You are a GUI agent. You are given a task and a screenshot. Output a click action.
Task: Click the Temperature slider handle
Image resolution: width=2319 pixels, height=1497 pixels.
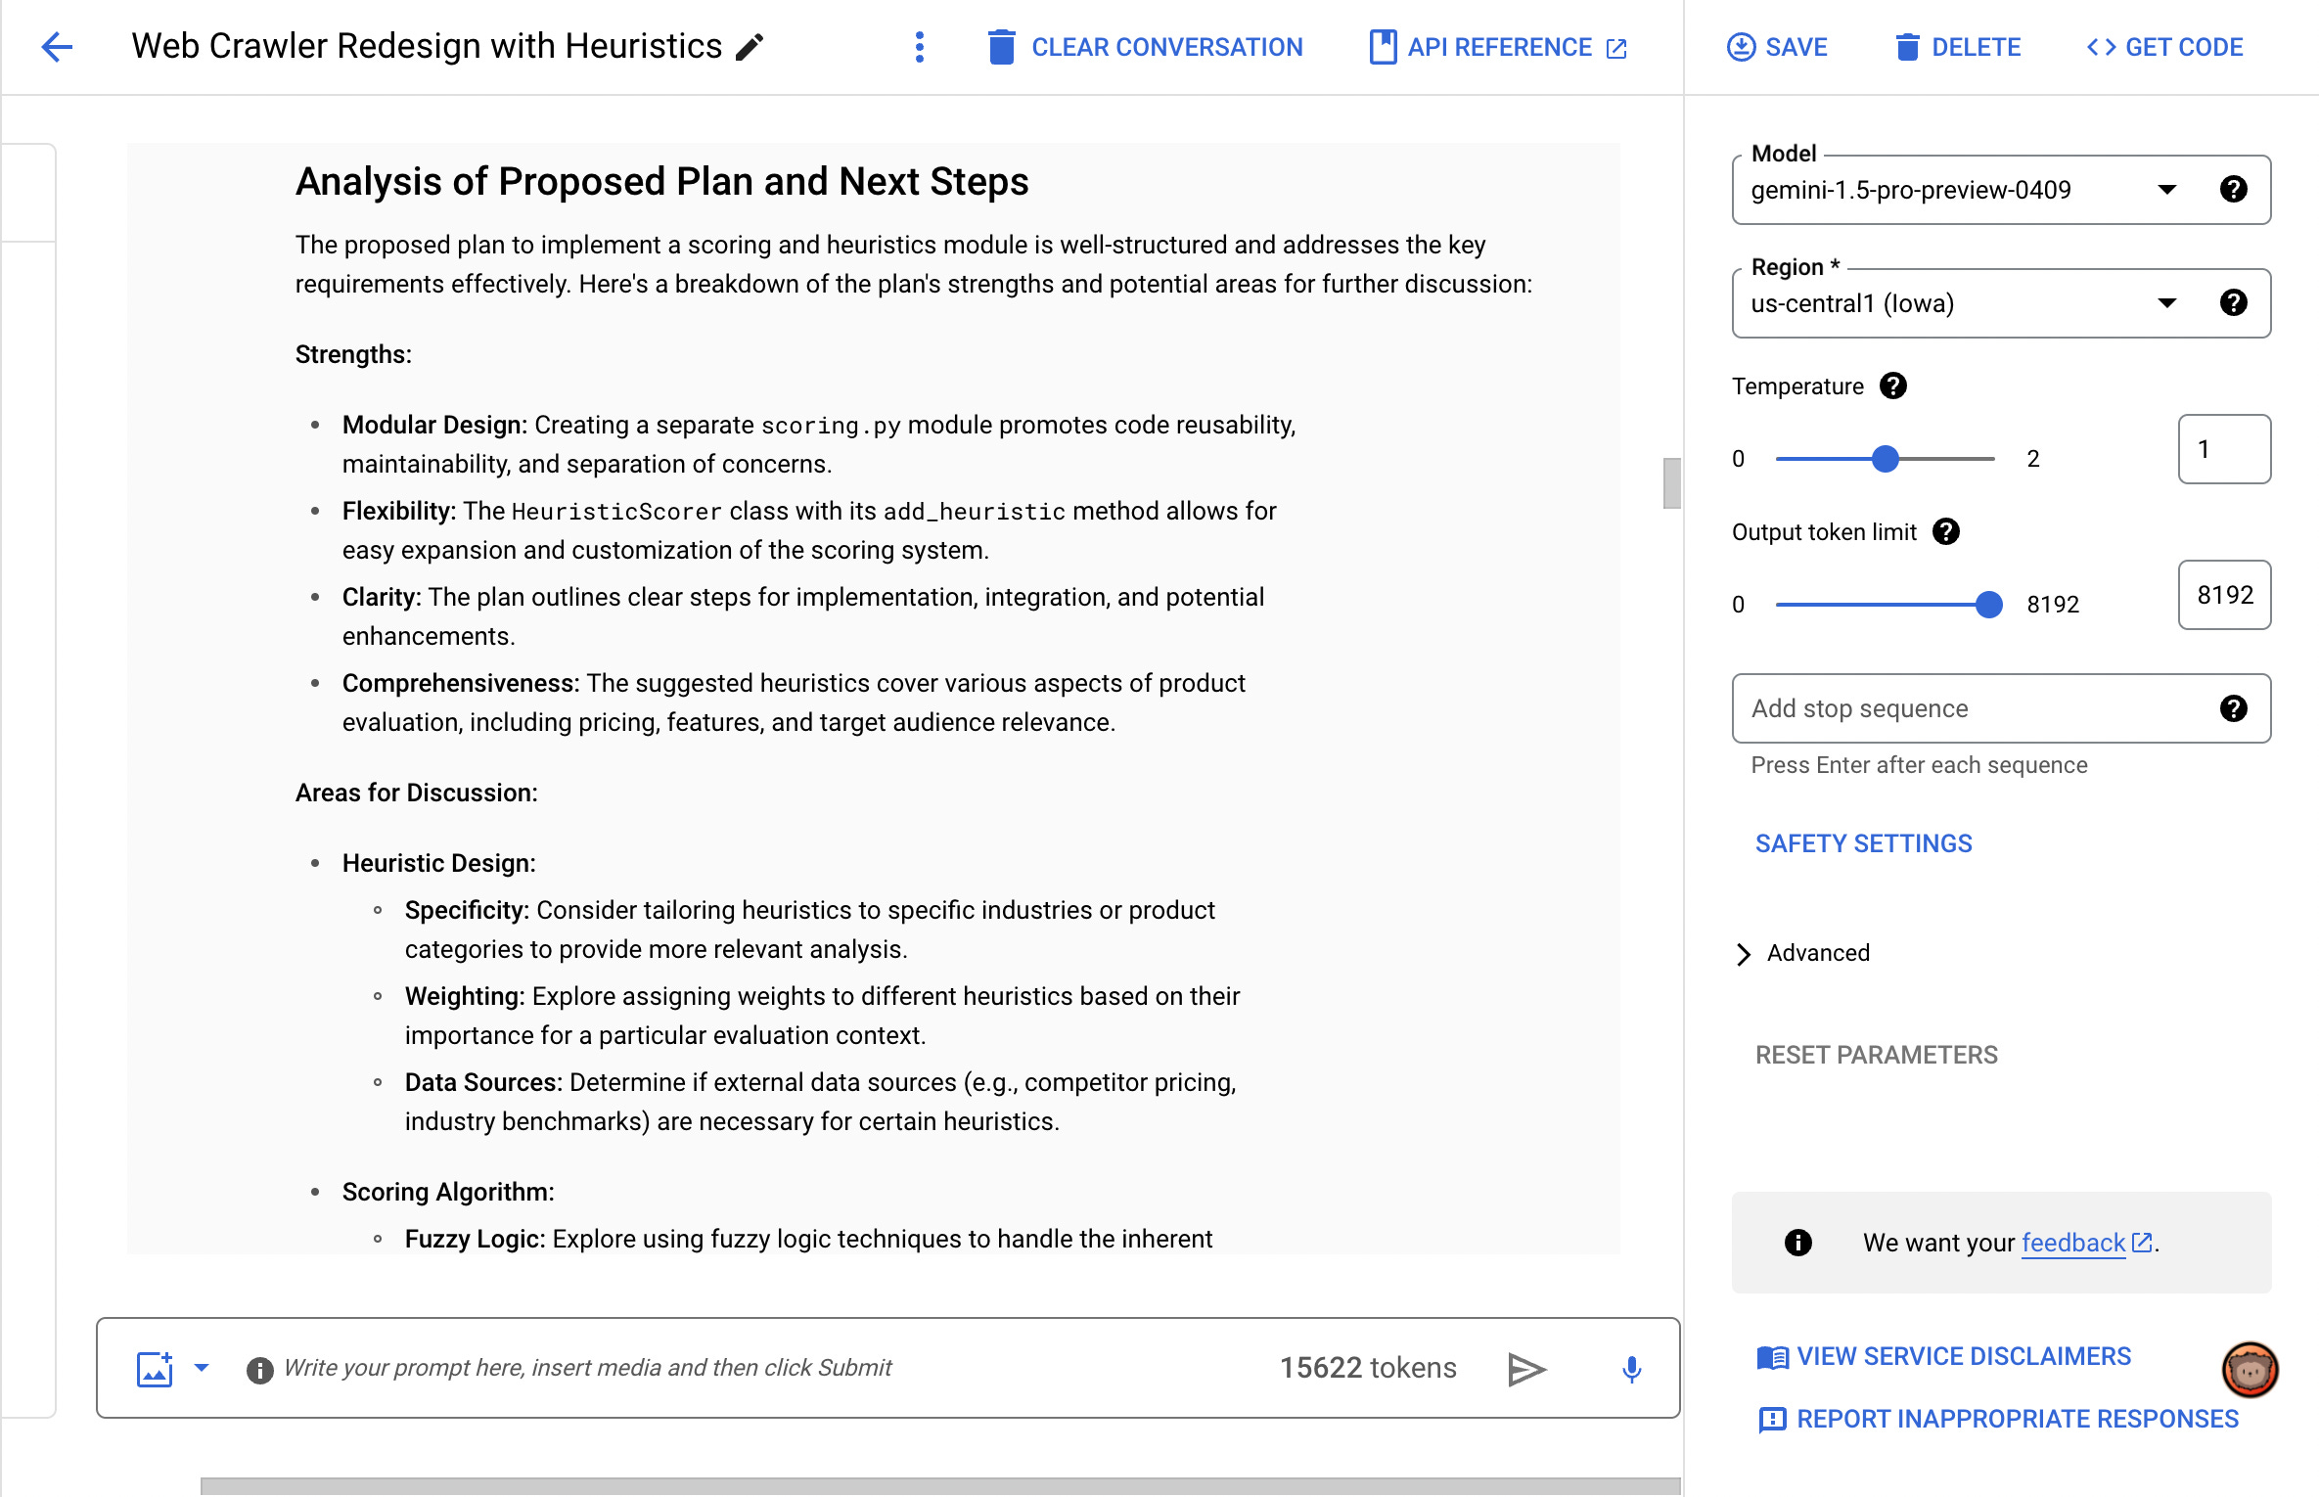[1885, 459]
